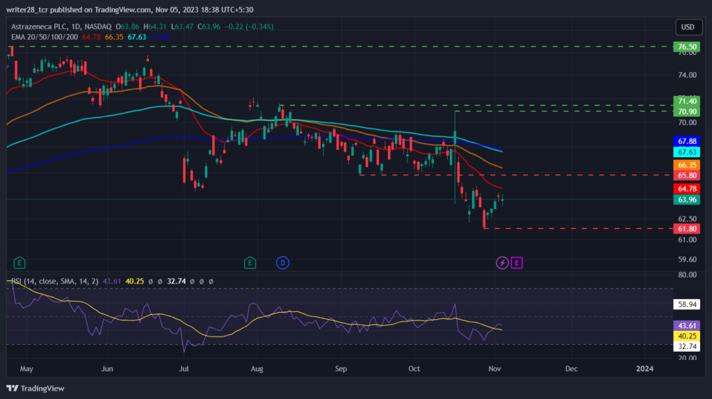Click the RSI 40.25 yellow value label
The width and height of the screenshot is (712, 399).
click(x=686, y=336)
